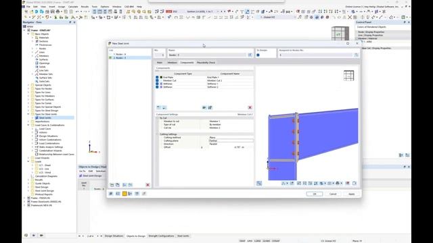
Task: Click the first icon in dialog bottom-left toolbar
Action: point(111,194)
